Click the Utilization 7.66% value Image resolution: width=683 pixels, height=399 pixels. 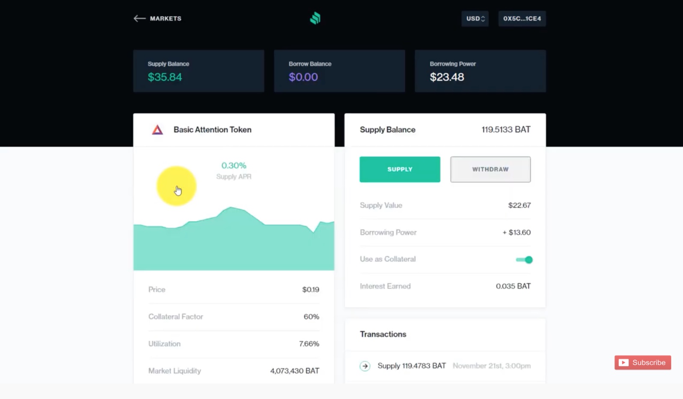point(309,344)
